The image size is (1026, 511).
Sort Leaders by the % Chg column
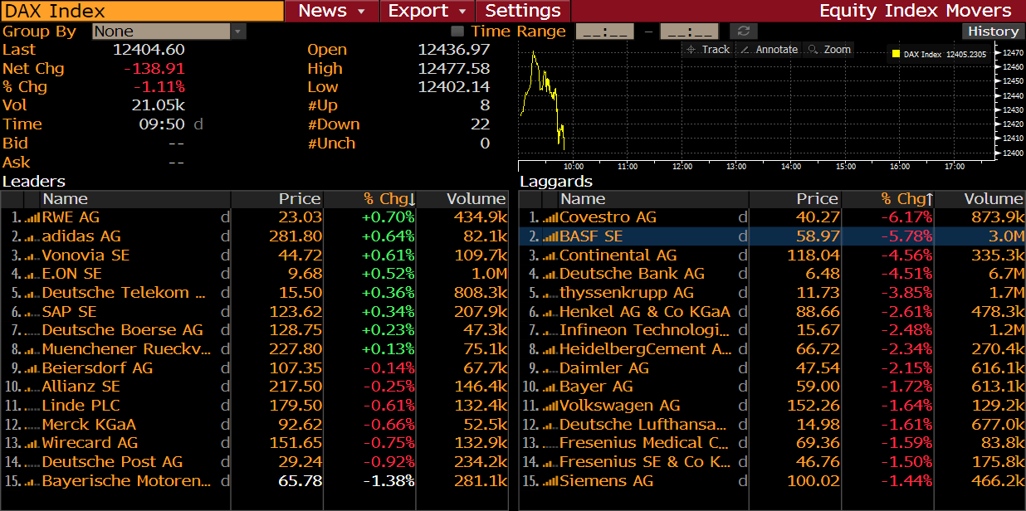tap(388, 199)
